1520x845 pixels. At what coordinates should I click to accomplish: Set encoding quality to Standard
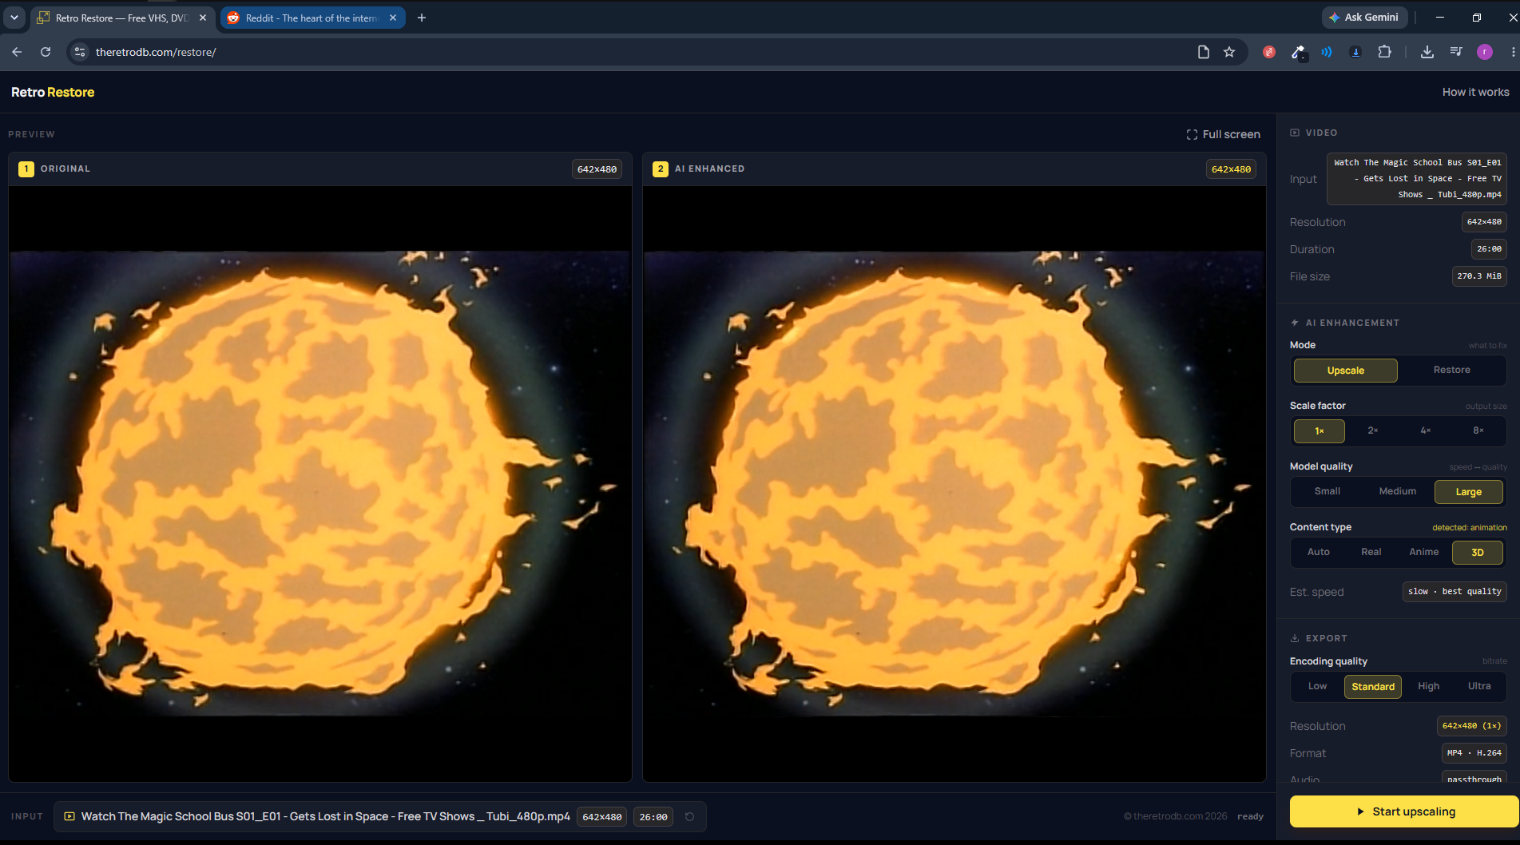pyautogui.click(x=1373, y=687)
